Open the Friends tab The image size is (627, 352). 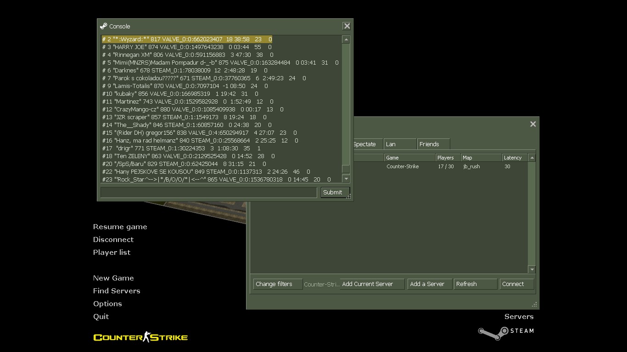tap(433, 144)
